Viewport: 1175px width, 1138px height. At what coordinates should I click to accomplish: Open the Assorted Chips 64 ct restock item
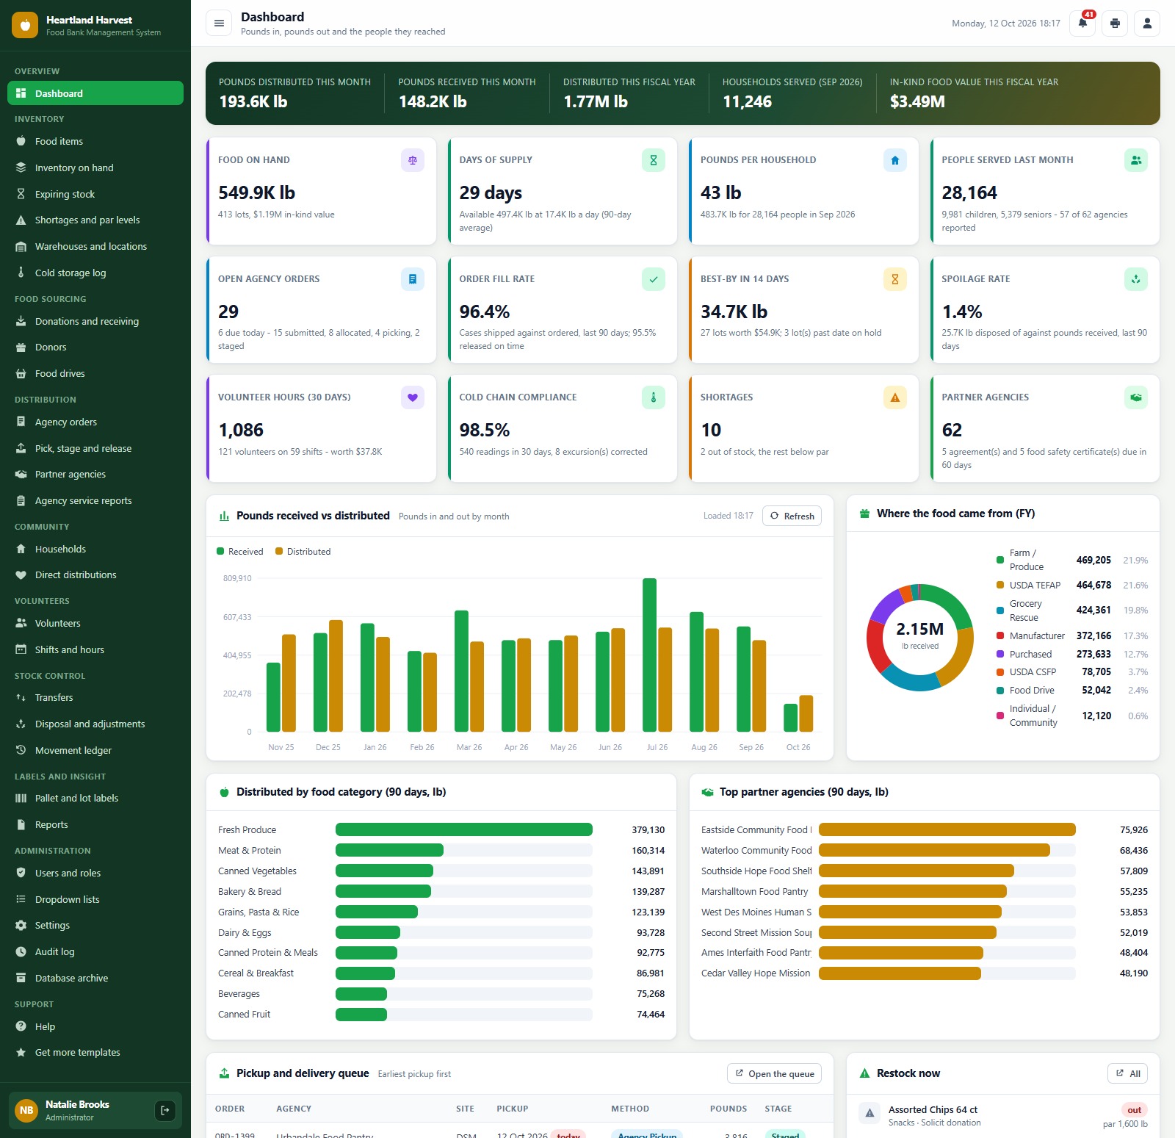tap(1003, 1116)
